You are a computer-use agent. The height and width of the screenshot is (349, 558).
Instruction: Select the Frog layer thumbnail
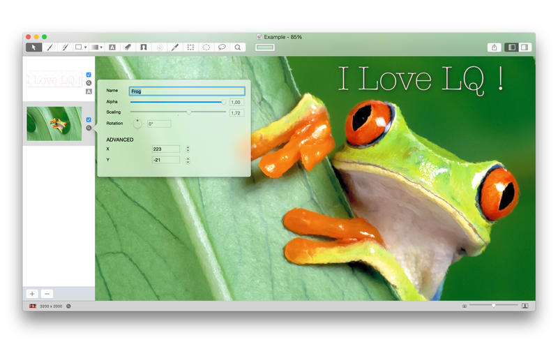tap(54, 124)
